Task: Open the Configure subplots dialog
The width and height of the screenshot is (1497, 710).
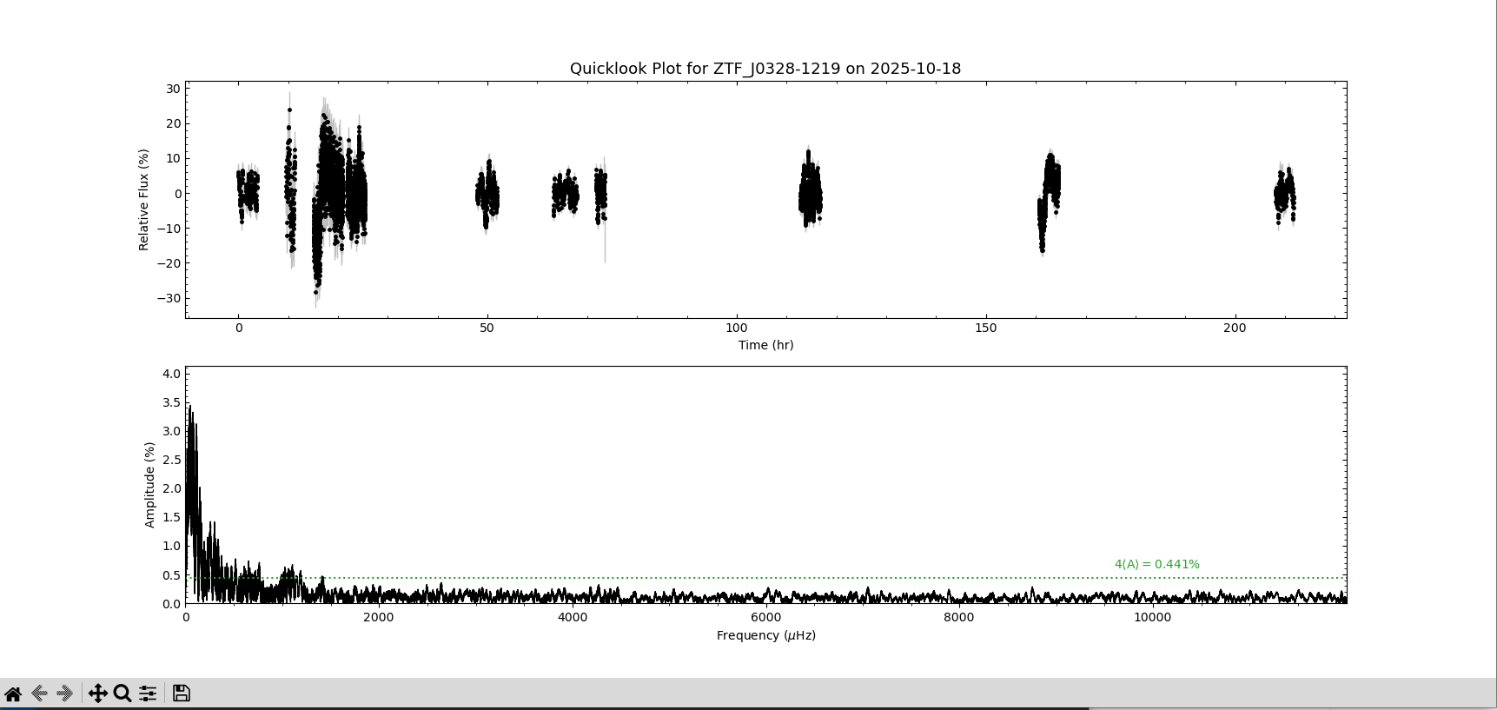Action: [x=148, y=693]
